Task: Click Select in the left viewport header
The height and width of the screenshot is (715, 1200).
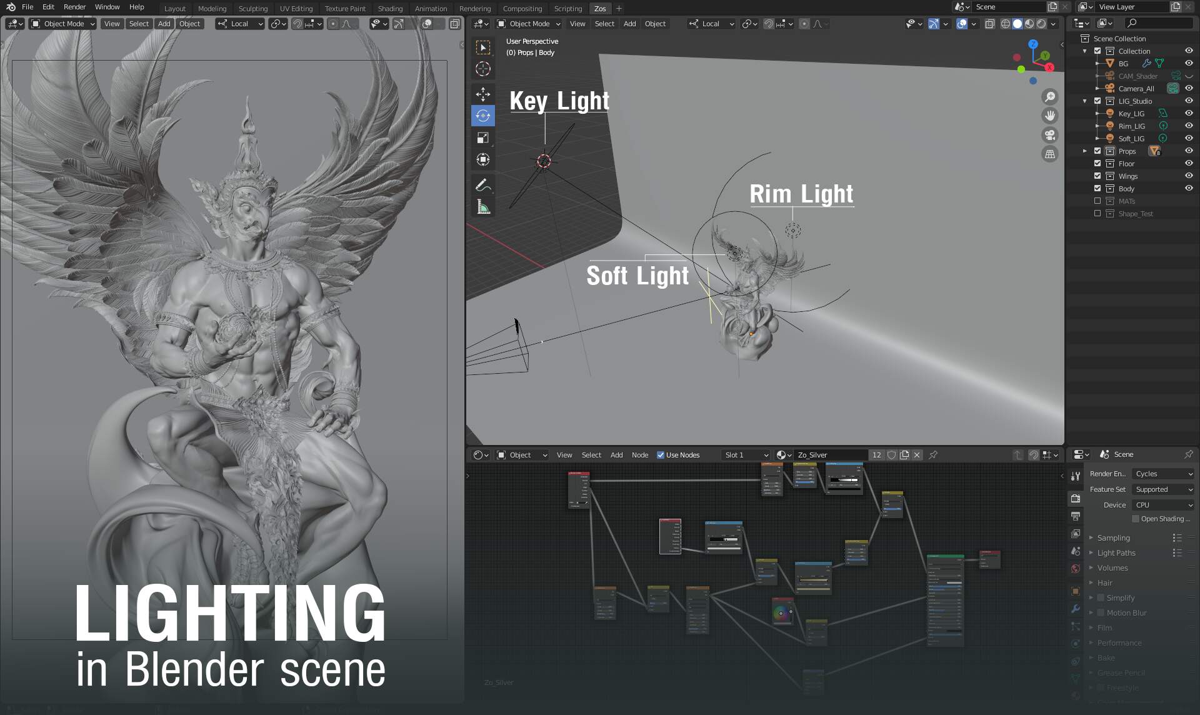Action: click(139, 24)
